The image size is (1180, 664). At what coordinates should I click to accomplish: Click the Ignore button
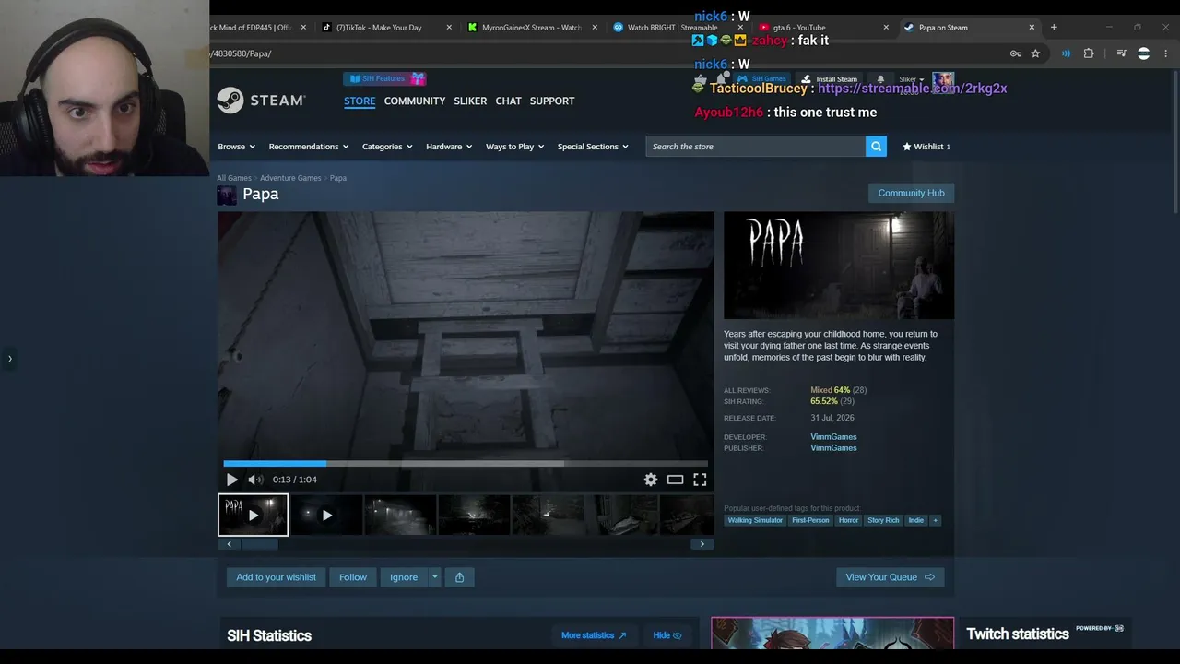(x=404, y=577)
